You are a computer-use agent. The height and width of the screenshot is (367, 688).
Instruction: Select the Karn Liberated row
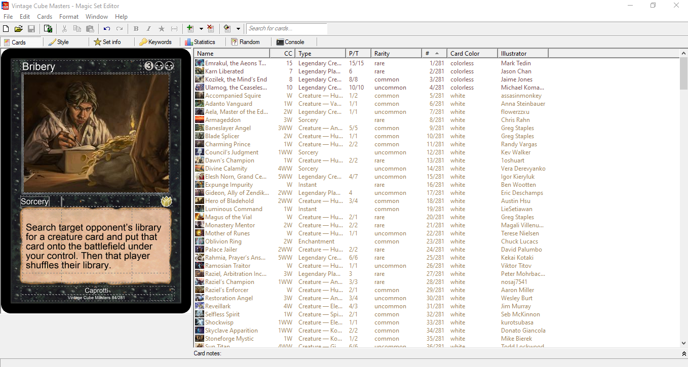click(437, 71)
